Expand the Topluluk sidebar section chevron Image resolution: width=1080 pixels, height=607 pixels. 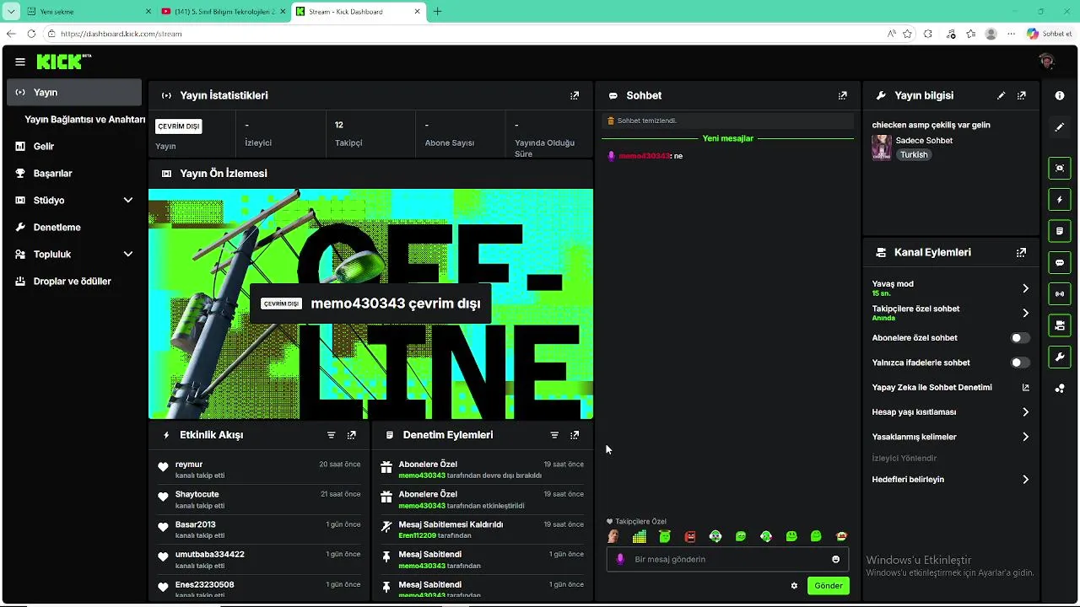coord(128,255)
